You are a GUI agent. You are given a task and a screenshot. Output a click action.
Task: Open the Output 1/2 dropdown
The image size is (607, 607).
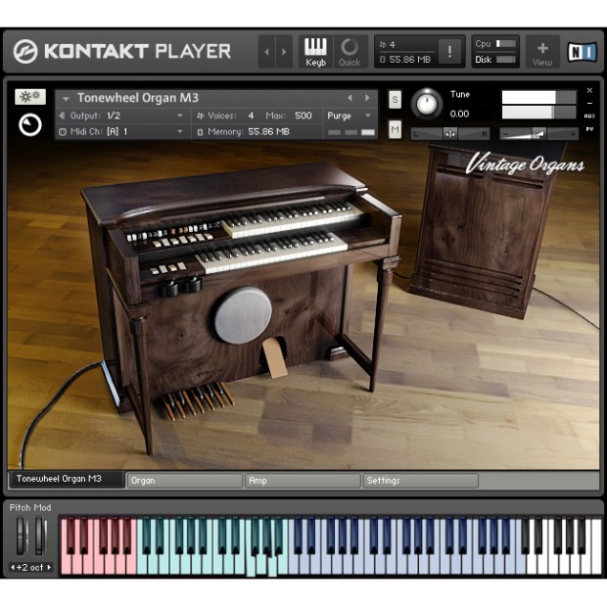122,116
